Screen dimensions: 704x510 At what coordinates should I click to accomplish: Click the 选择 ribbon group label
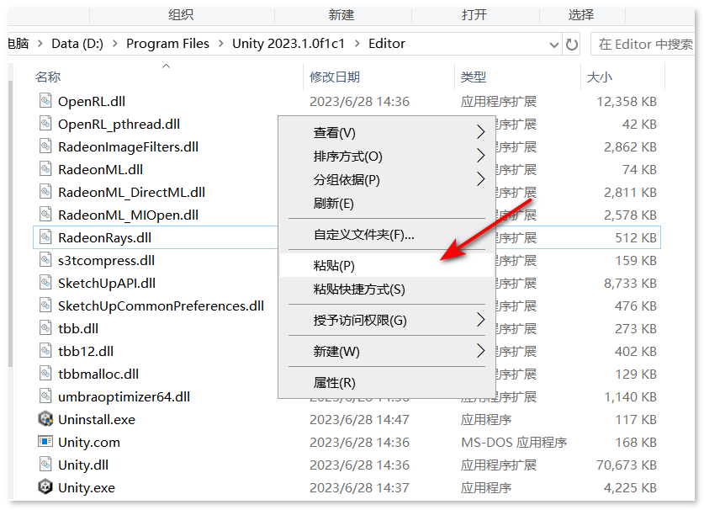pos(581,15)
